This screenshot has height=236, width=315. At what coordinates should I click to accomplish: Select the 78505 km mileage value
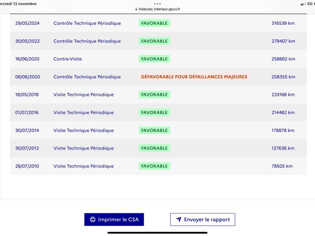(x=282, y=166)
